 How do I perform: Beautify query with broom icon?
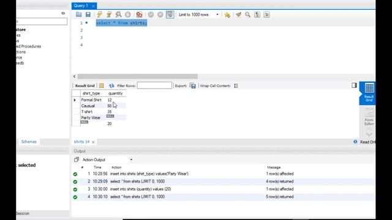[238, 15]
